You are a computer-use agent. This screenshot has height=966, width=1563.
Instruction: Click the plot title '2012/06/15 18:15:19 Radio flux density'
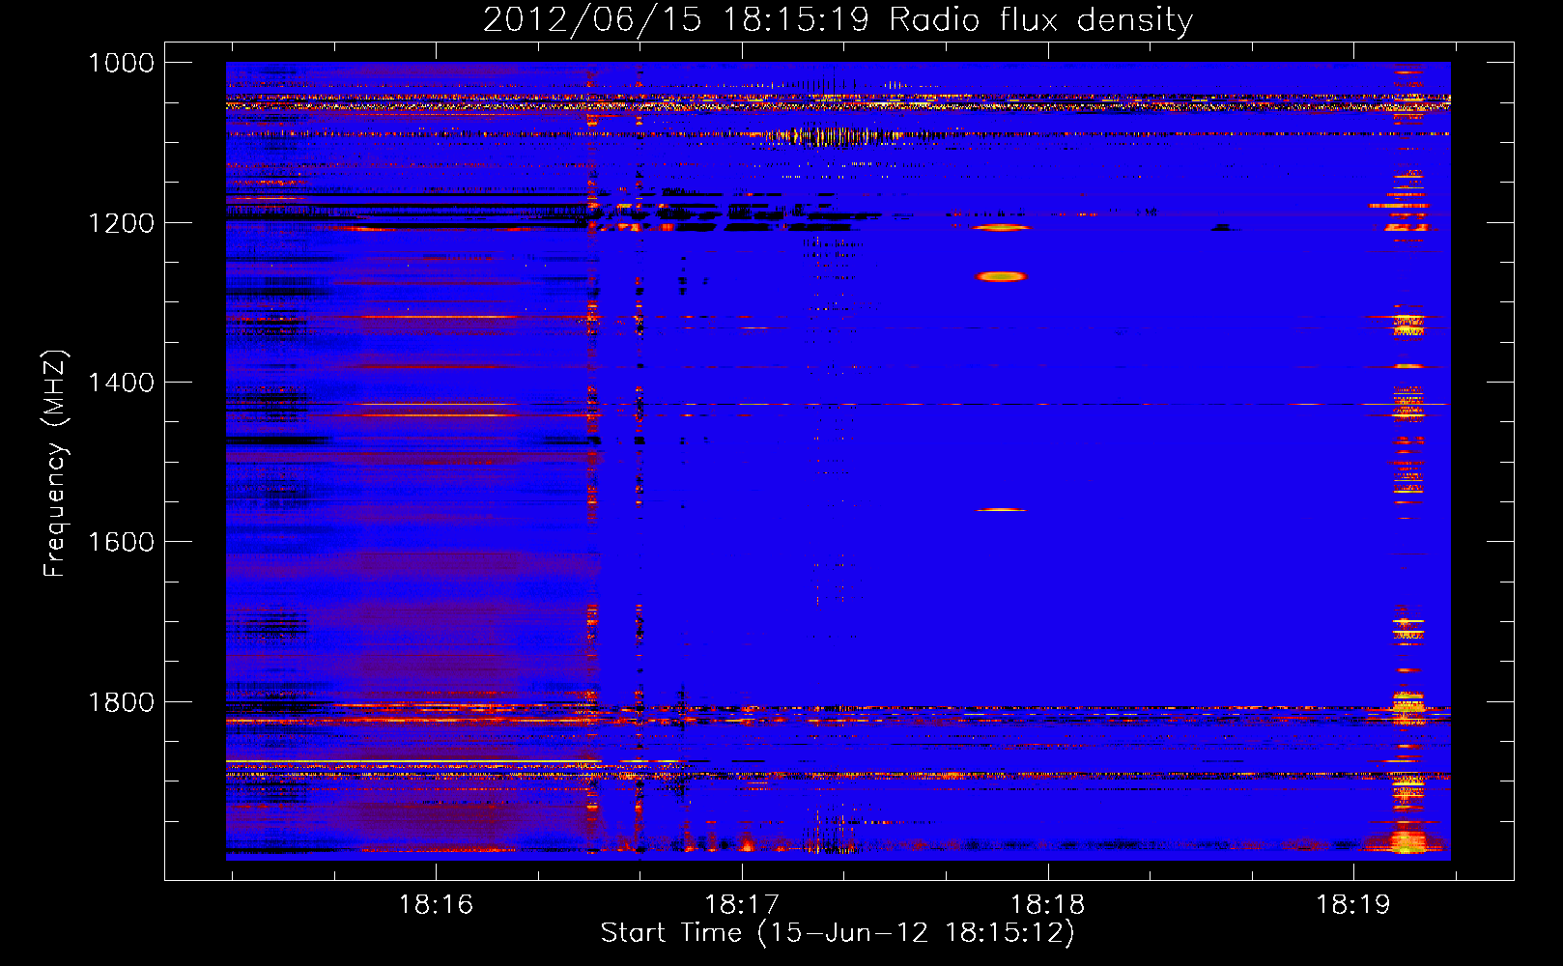point(838,19)
